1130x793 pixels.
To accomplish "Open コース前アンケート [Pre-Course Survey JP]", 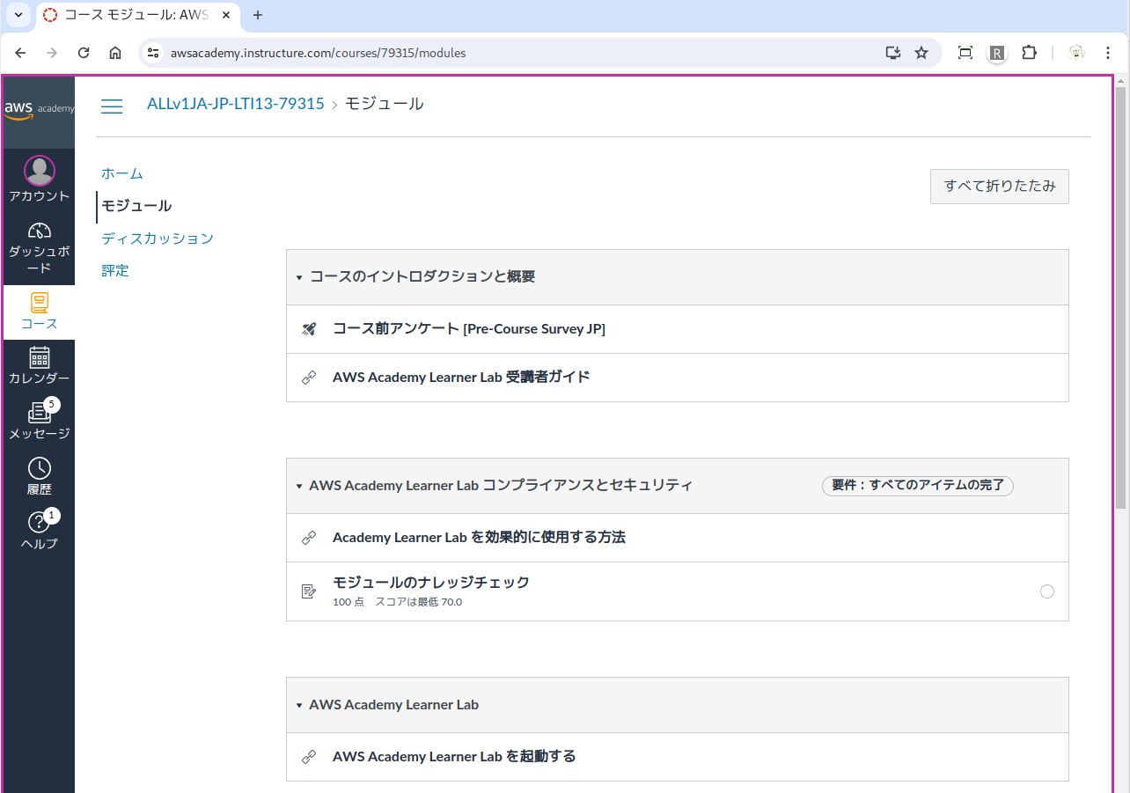I will pyautogui.click(x=469, y=329).
